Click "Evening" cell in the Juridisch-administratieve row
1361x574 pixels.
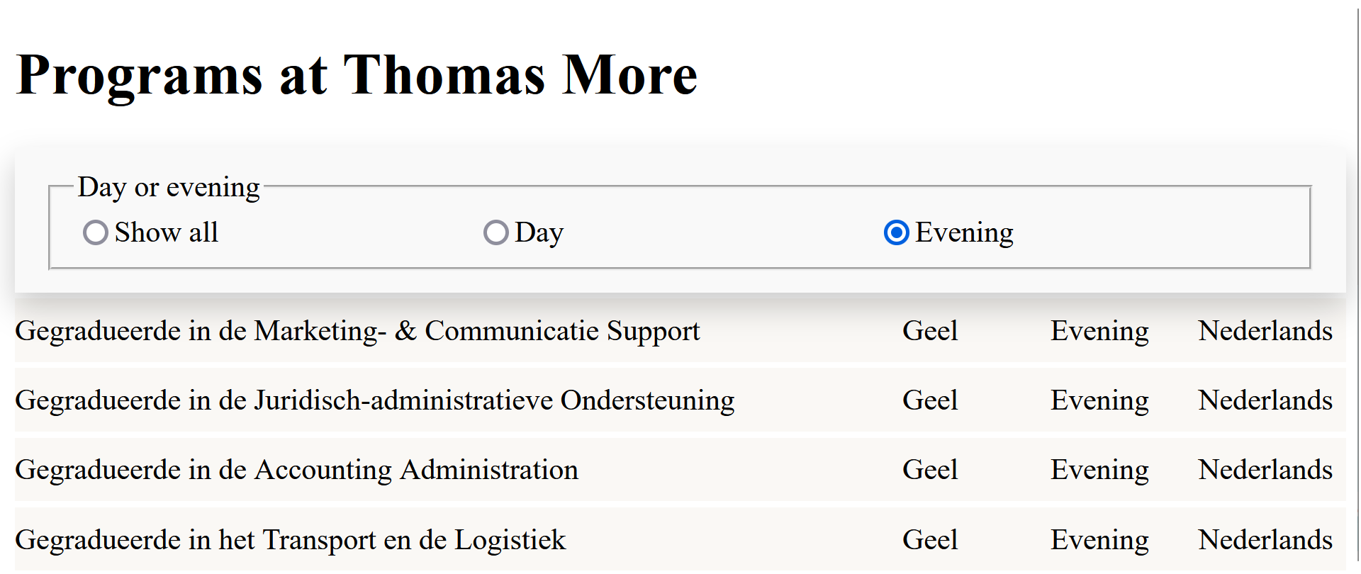tap(1099, 400)
